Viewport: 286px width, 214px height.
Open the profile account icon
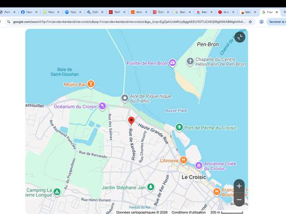[x=261, y=22]
